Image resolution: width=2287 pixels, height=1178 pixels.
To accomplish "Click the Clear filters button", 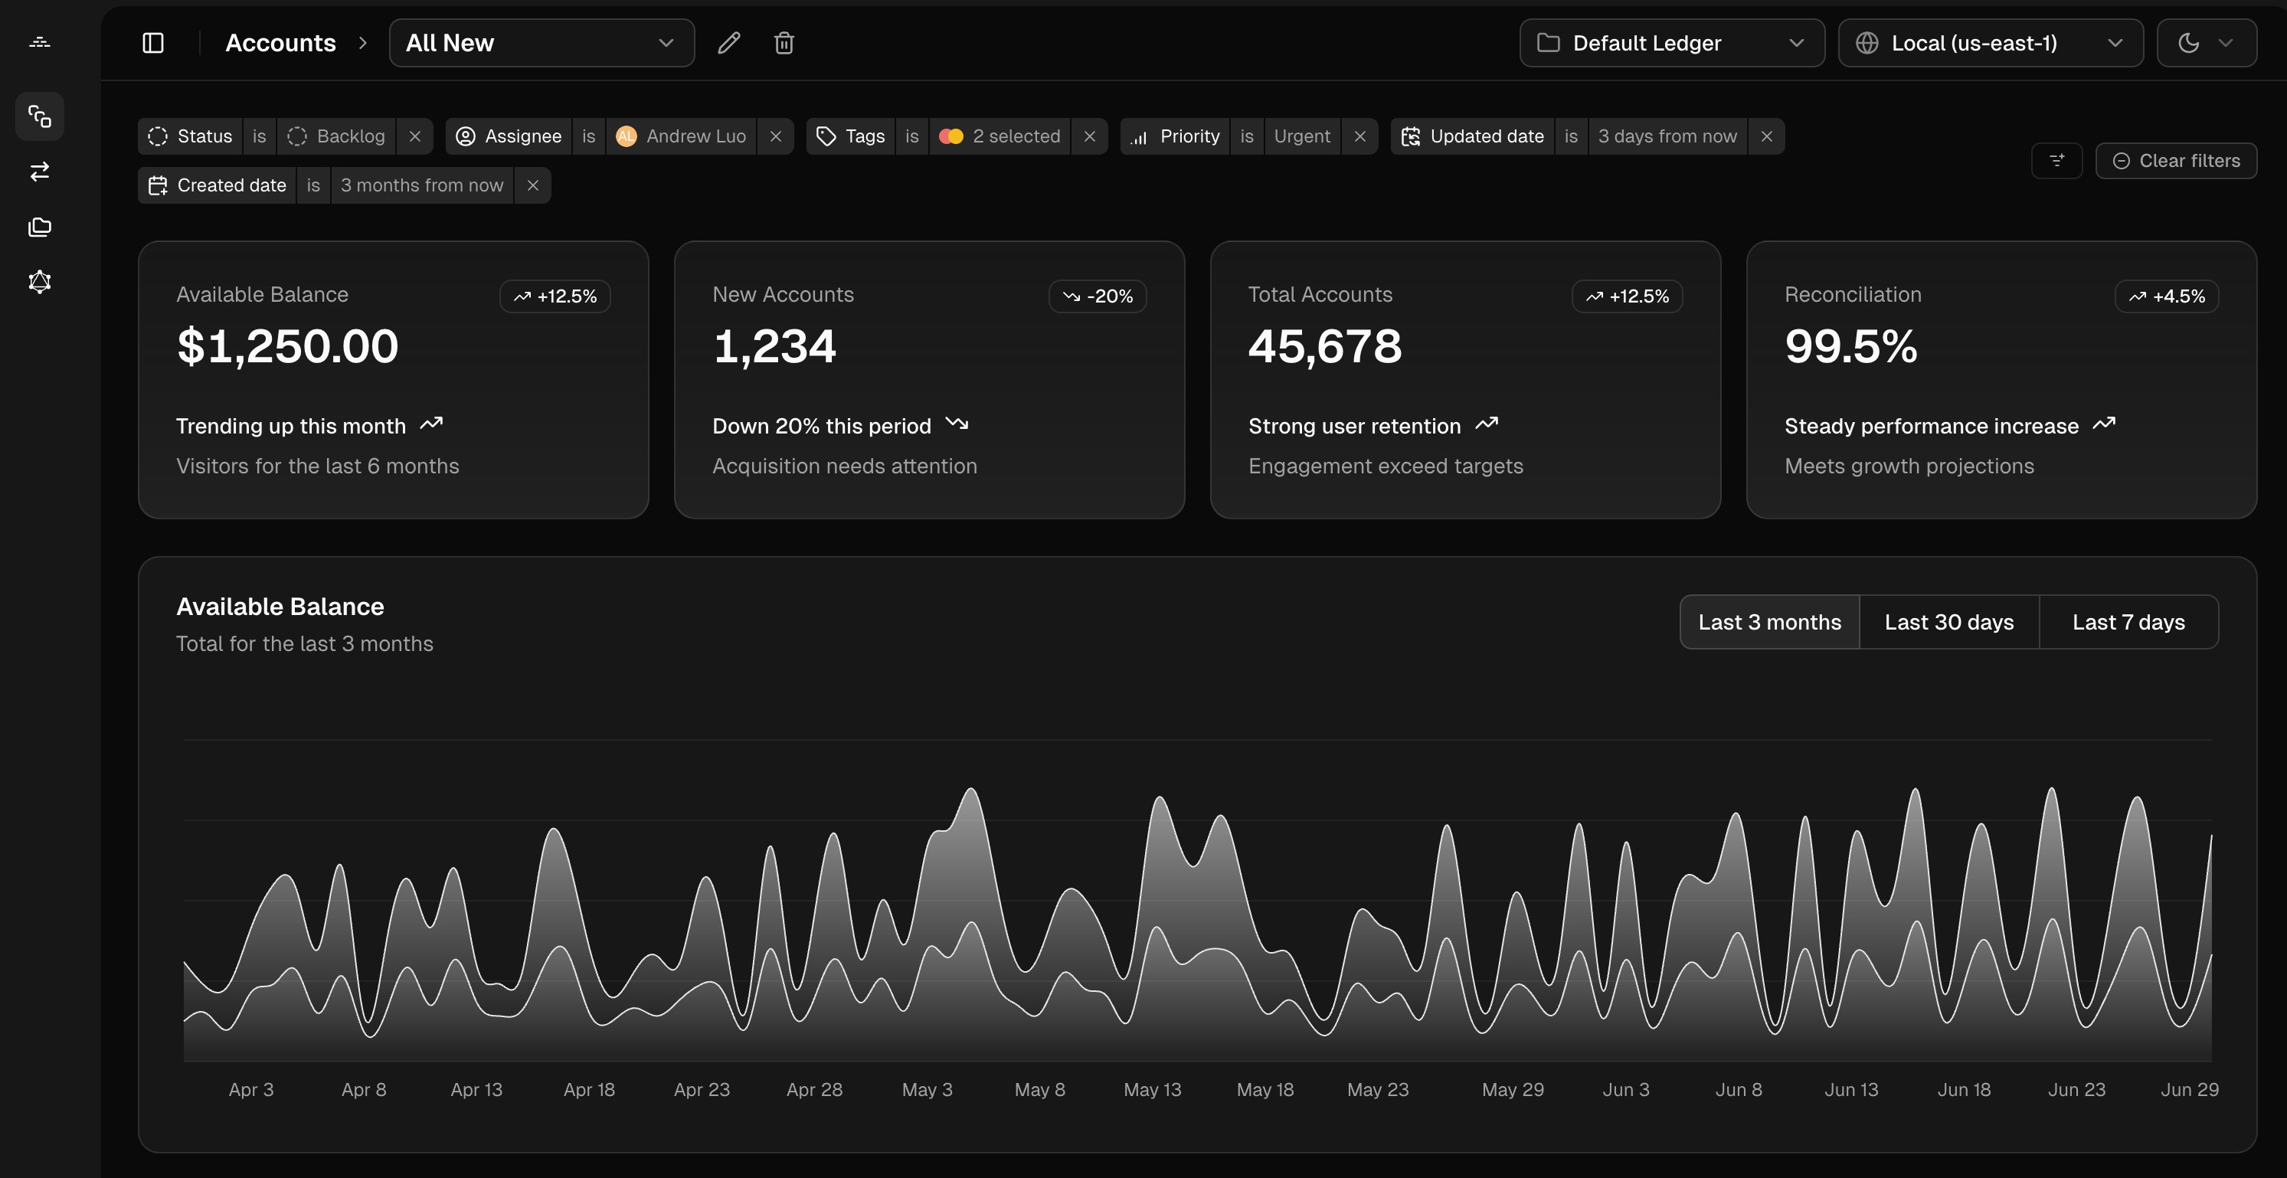I will point(2176,161).
